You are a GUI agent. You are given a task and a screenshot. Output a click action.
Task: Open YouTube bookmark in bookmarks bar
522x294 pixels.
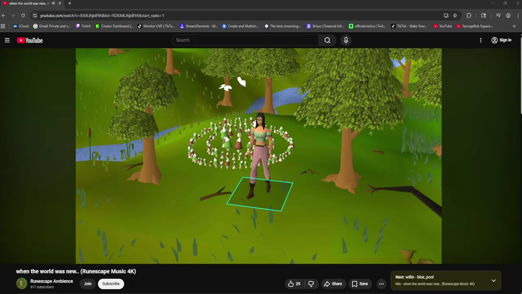pos(442,26)
